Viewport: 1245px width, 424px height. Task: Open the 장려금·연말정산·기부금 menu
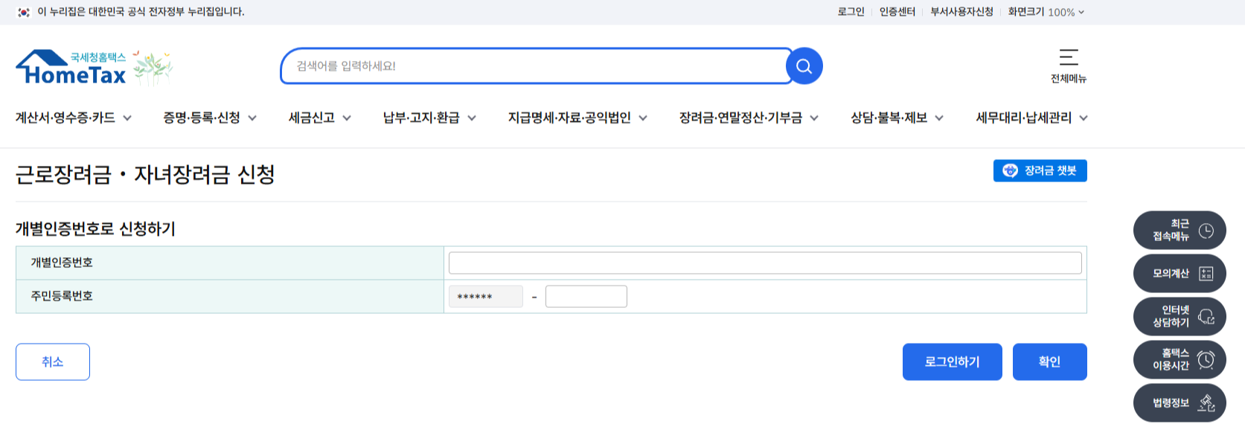(740, 118)
